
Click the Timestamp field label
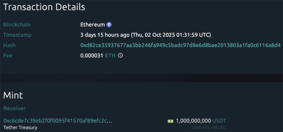pyautogui.click(x=17, y=35)
